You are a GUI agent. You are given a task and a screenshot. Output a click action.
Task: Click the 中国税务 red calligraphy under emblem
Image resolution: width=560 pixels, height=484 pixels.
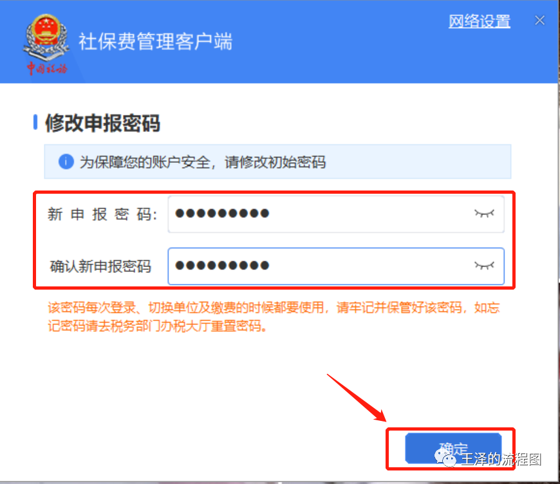point(47,68)
